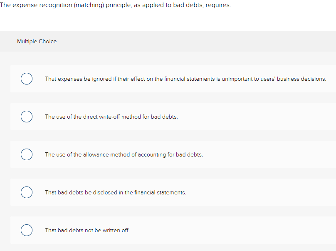Viewport: 336px width, 251px height.
Task: Select the radio button for 'allowance method'
Action: [26, 154]
